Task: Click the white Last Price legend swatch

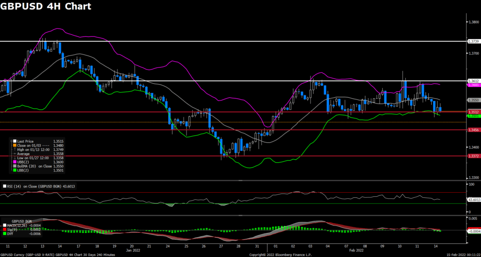Action: (x=15, y=141)
